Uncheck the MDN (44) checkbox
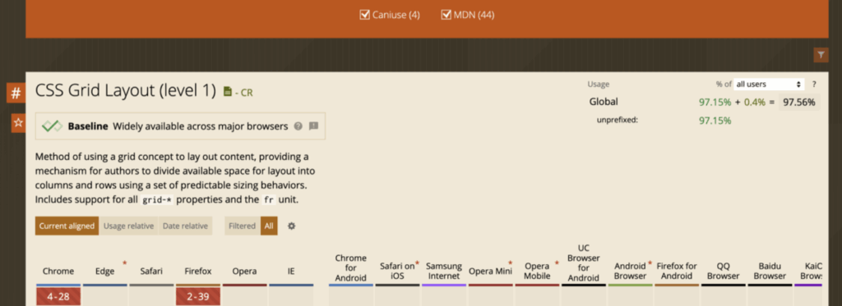Image resolution: width=842 pixels, height=306 pixels. [446, 15]
